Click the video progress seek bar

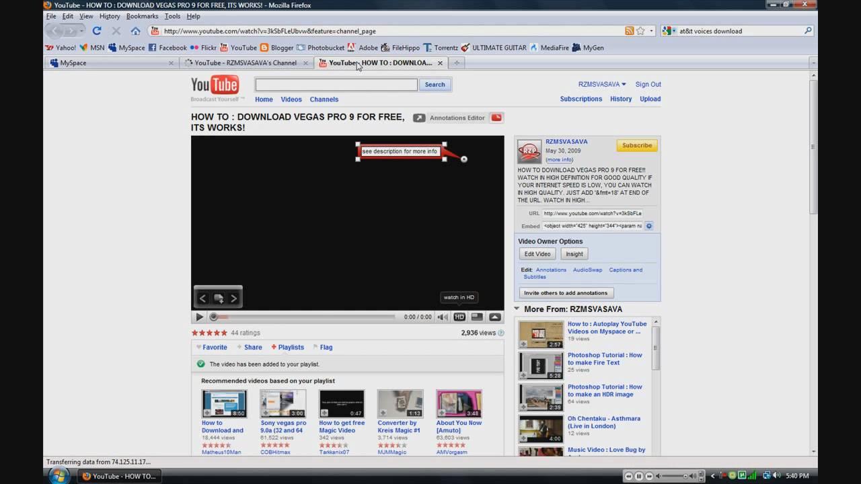click(x=304, y=317)
